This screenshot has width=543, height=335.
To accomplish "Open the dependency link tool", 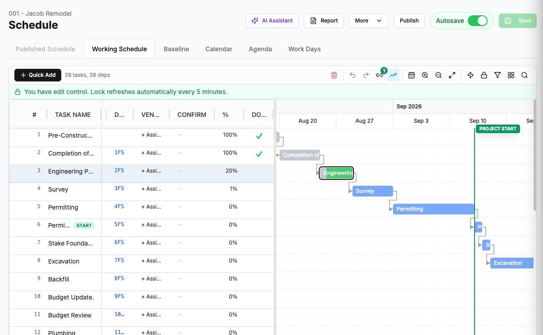I will pyautogui.click(x=380, y=75).
